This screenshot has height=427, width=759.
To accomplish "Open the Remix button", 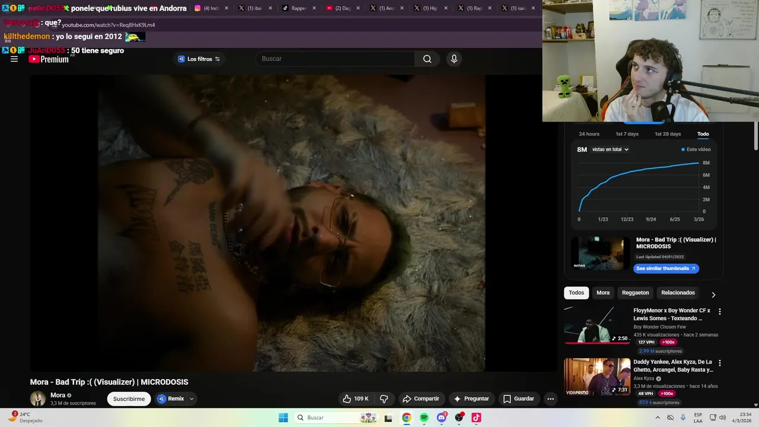I will [x=171, y=399].
